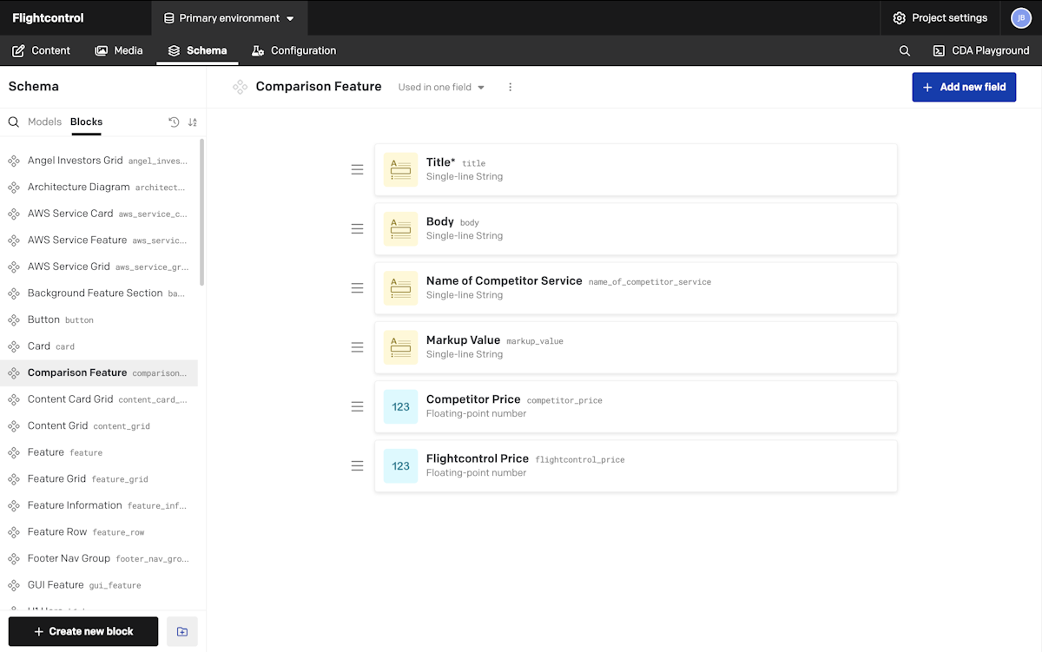Image resolution: width=1042 pixels, height=652 pixels.
Task: Open the Configuration tab
Action: click(x=293, y=50)
